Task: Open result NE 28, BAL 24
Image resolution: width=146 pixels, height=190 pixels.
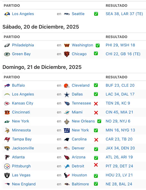Action: pyautogui.click(x=119, y=184)
